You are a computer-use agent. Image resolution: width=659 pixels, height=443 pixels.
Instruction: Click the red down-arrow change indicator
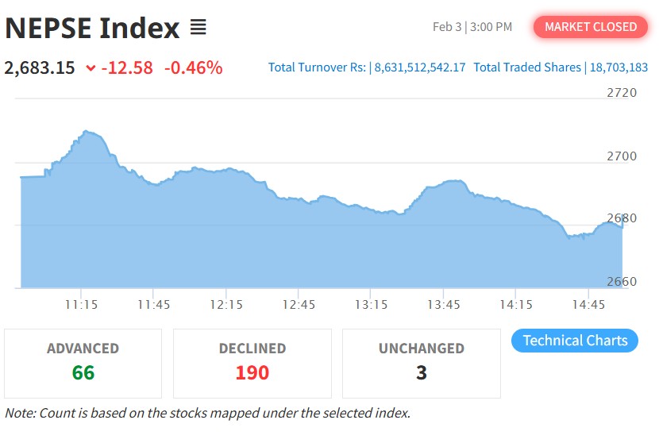pos(91,68)
